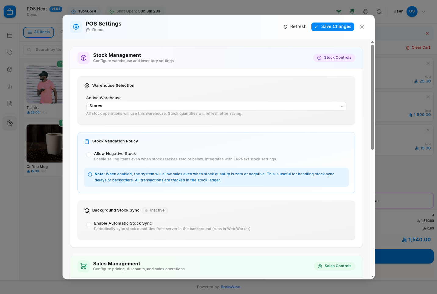Image resolution: width=437 pixels, height=294 pixels.
Task: Click Refresh in POS Settings header
Action: click(295, 27)
